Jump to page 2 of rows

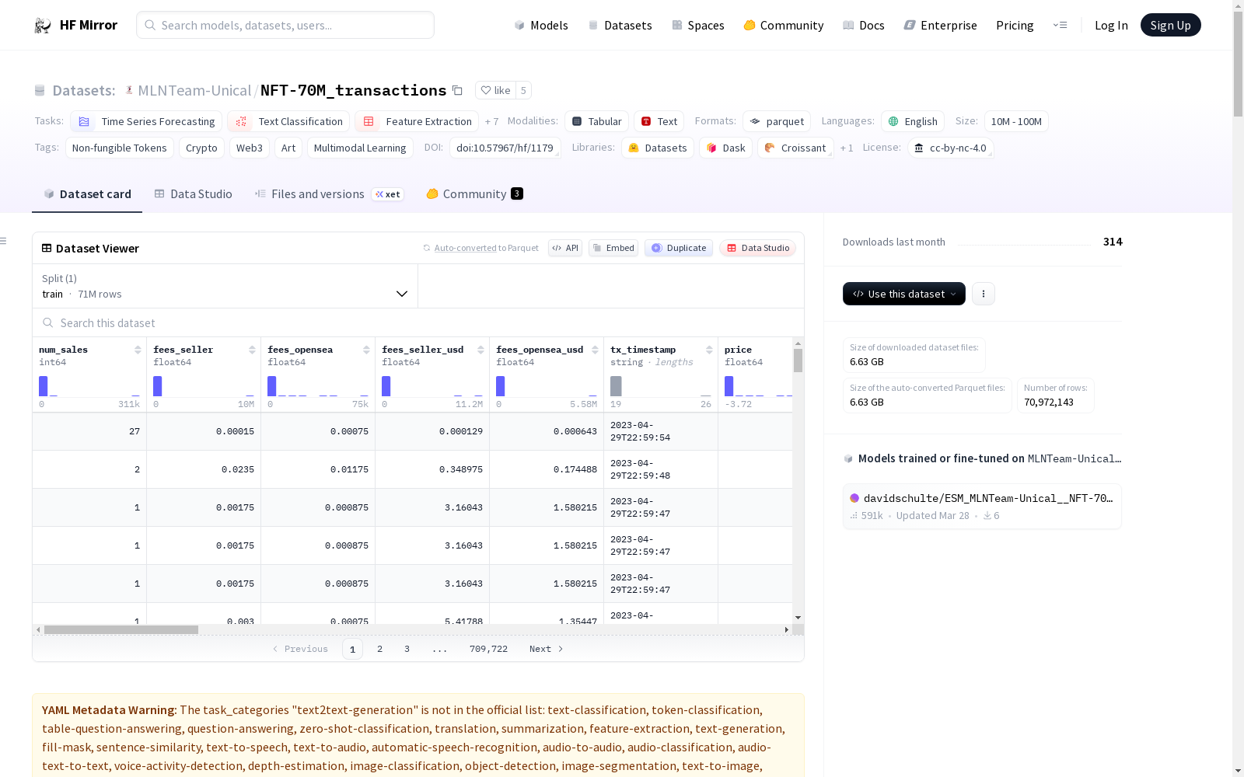379,649
